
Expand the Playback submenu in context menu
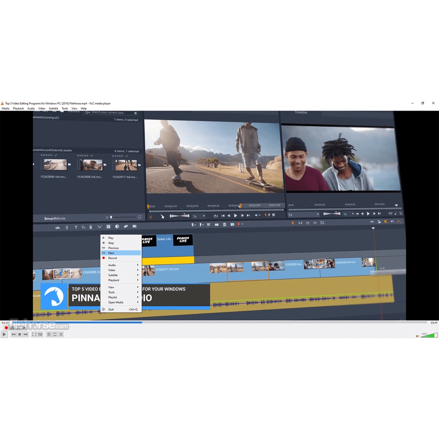pyautogui.click(x=121, y=280)
